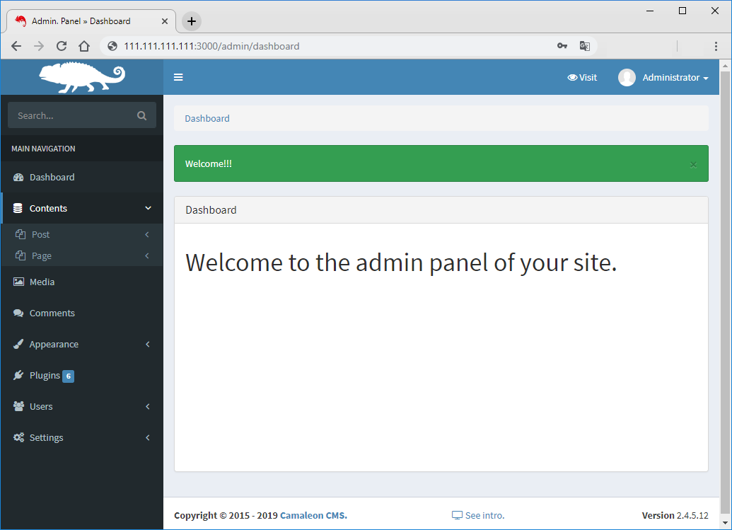Click the saved password key icon
This screenshot has height=530, width=732.
562,46
